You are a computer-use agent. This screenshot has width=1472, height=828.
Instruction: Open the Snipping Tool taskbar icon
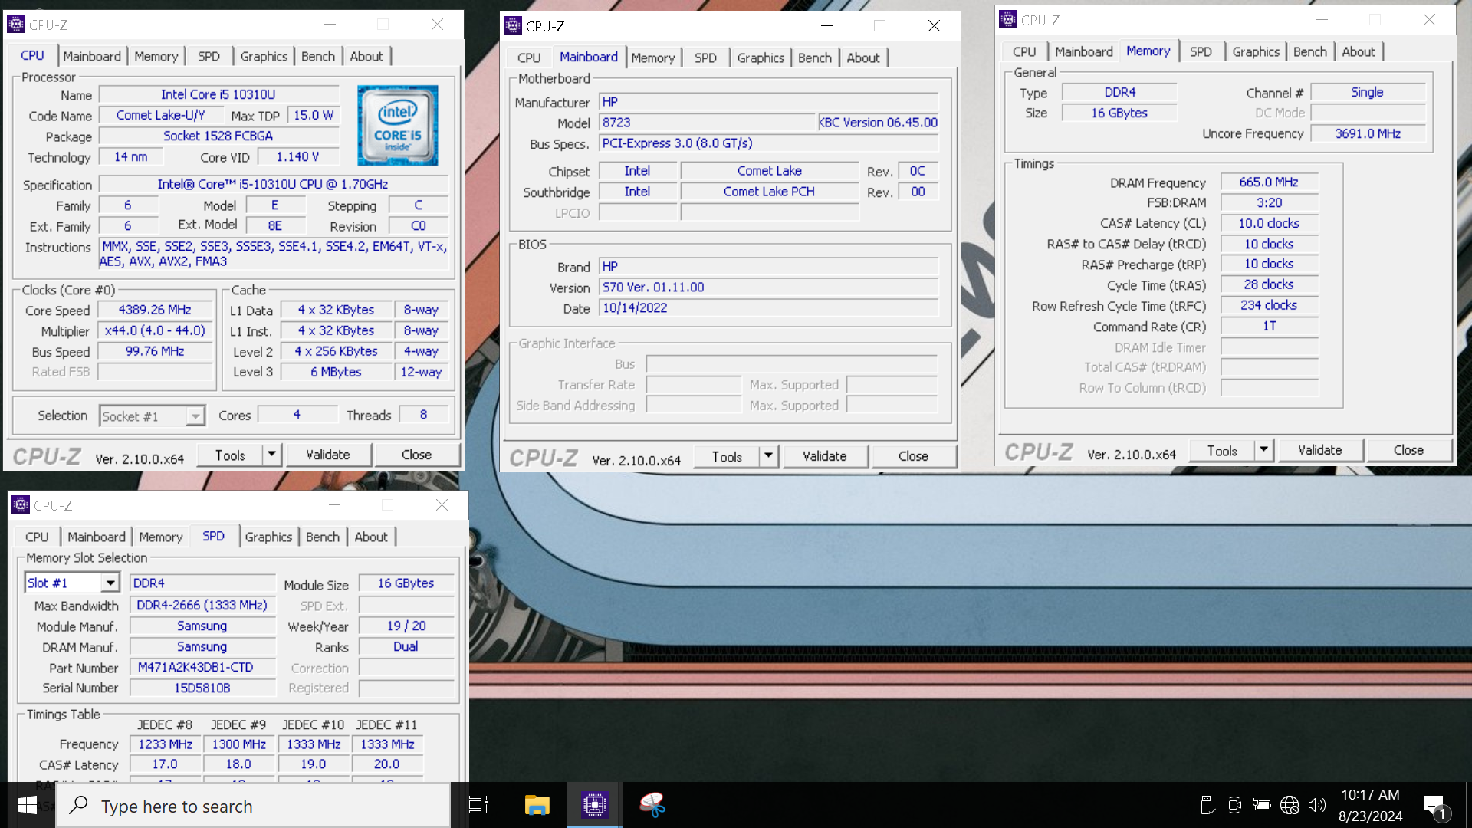point(652,805)
